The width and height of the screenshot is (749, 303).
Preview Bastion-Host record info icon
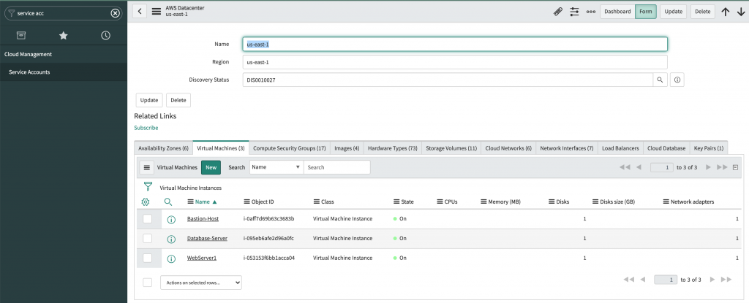pos(171,219)
